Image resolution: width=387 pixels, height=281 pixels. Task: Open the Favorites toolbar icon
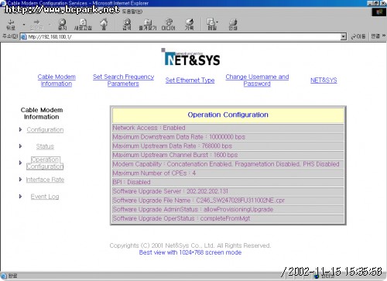(148, 25)
